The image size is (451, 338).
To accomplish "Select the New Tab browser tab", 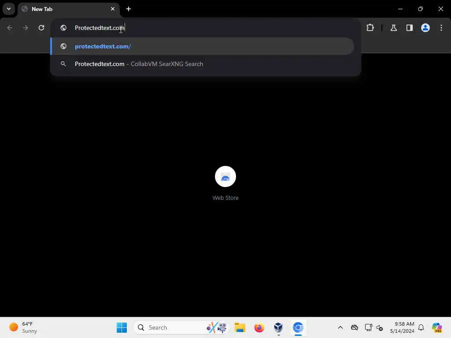I will [x=69, y=9].
